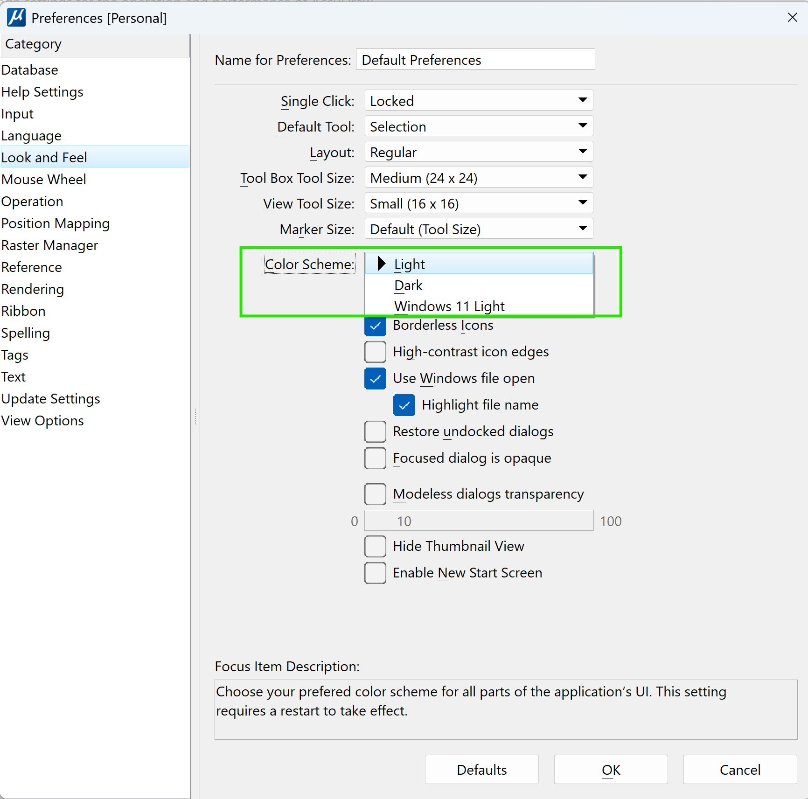Enable Restore undocked dialogs checkbox

375,431
